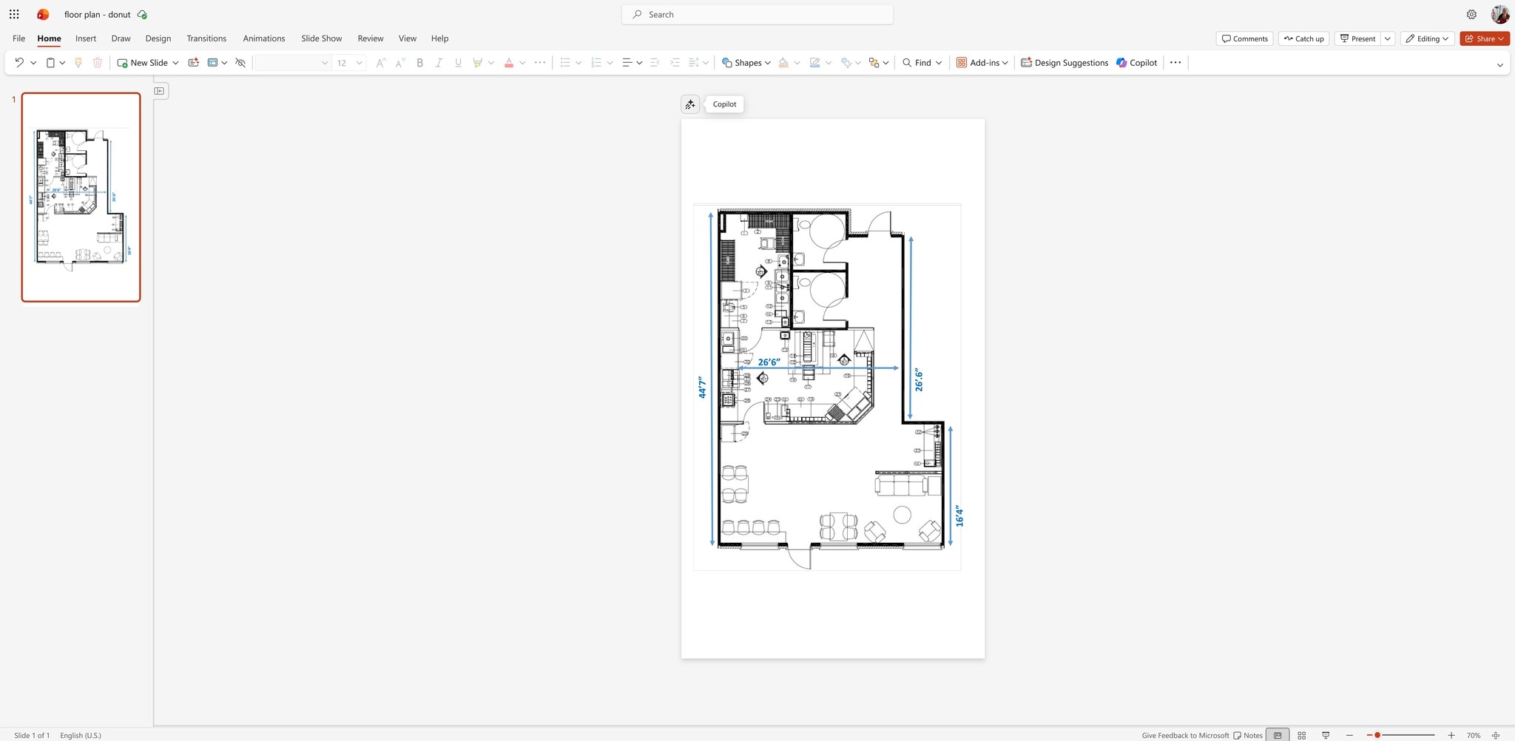1515x741 pixels.
Task: Open the font color dropdown arrow
Action: (x=523, y=62)
